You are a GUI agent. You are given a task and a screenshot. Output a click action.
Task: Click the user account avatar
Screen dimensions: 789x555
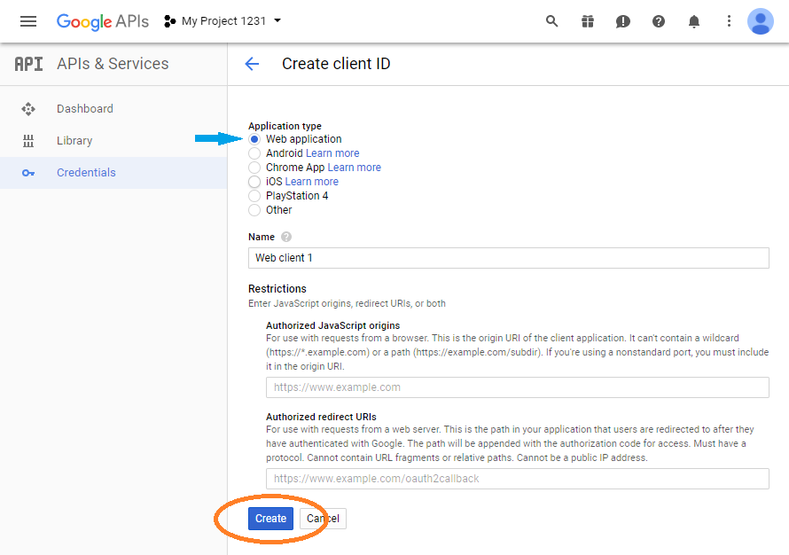[761, 21]
